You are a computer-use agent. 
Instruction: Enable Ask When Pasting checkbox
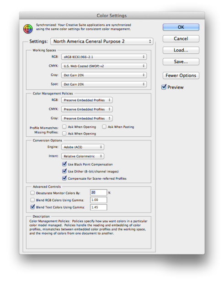click(104, 127)
